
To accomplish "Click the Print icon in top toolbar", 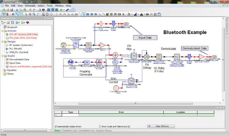I will coord(39,10).
